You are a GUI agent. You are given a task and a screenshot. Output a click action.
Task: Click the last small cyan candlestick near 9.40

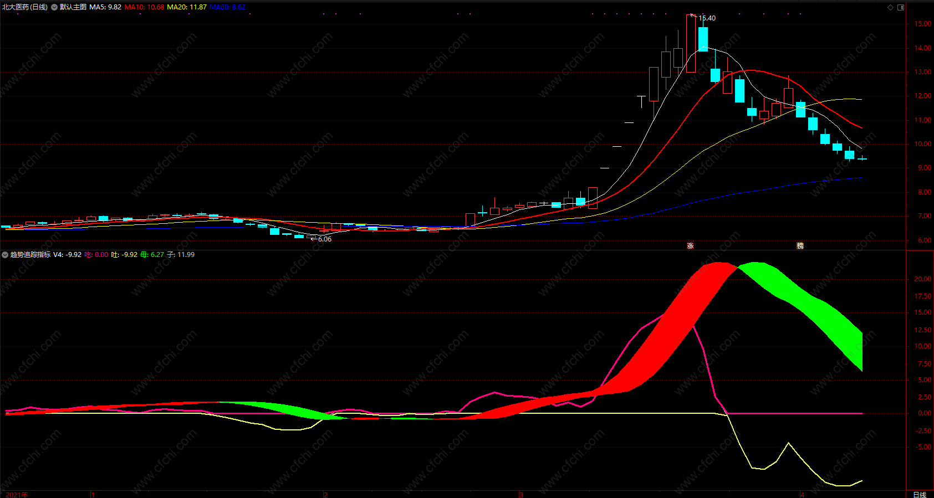click(x=862, y=159)
